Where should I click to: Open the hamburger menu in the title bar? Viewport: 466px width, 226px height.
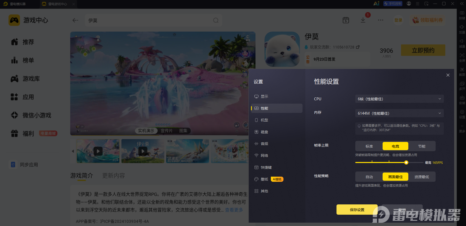click(x=418, y=4)
